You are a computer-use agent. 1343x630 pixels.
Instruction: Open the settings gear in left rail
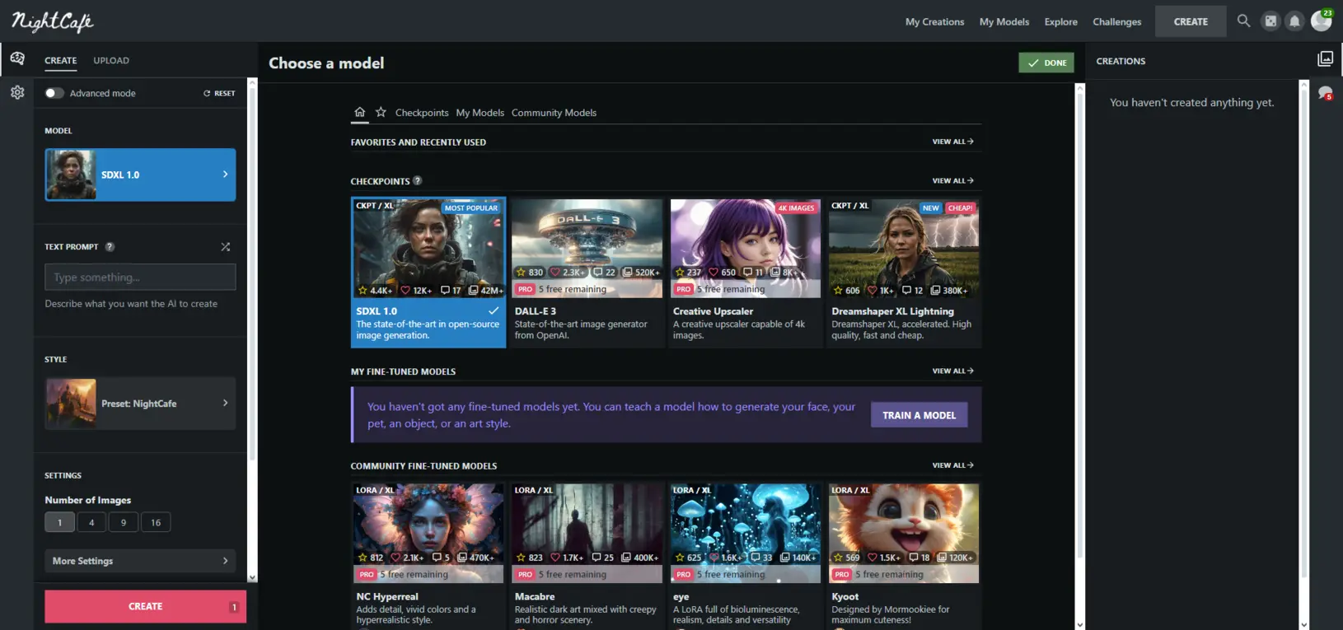[x=17, y=92]
